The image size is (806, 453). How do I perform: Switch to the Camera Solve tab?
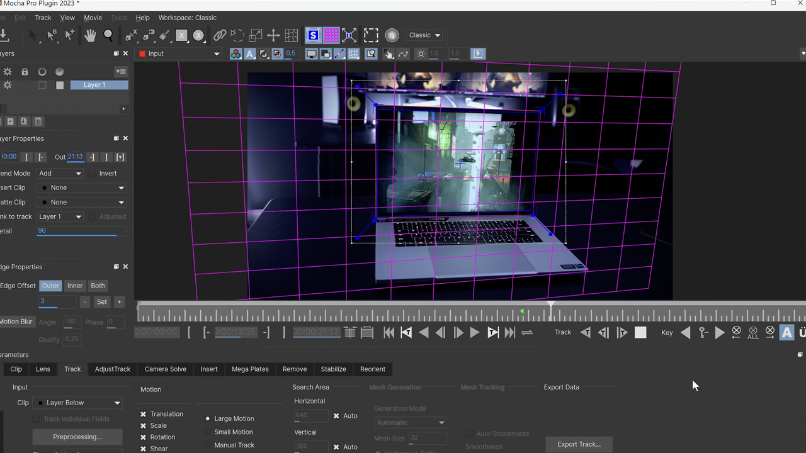(166, 369)
